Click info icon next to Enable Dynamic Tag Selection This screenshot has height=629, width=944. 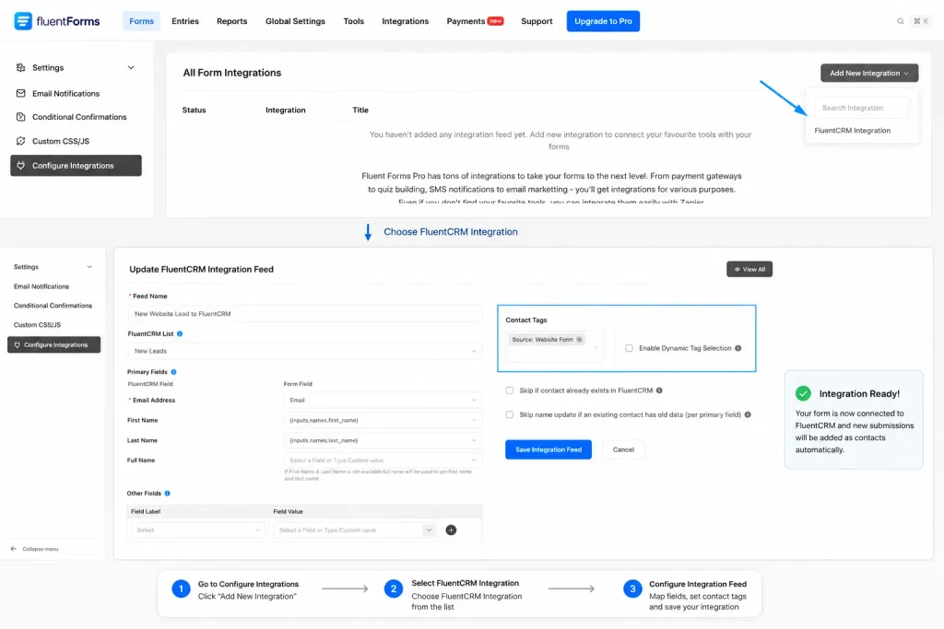(738, 348)
